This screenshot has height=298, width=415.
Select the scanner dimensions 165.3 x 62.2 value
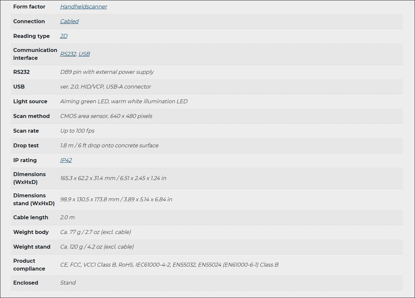point(113,178)
